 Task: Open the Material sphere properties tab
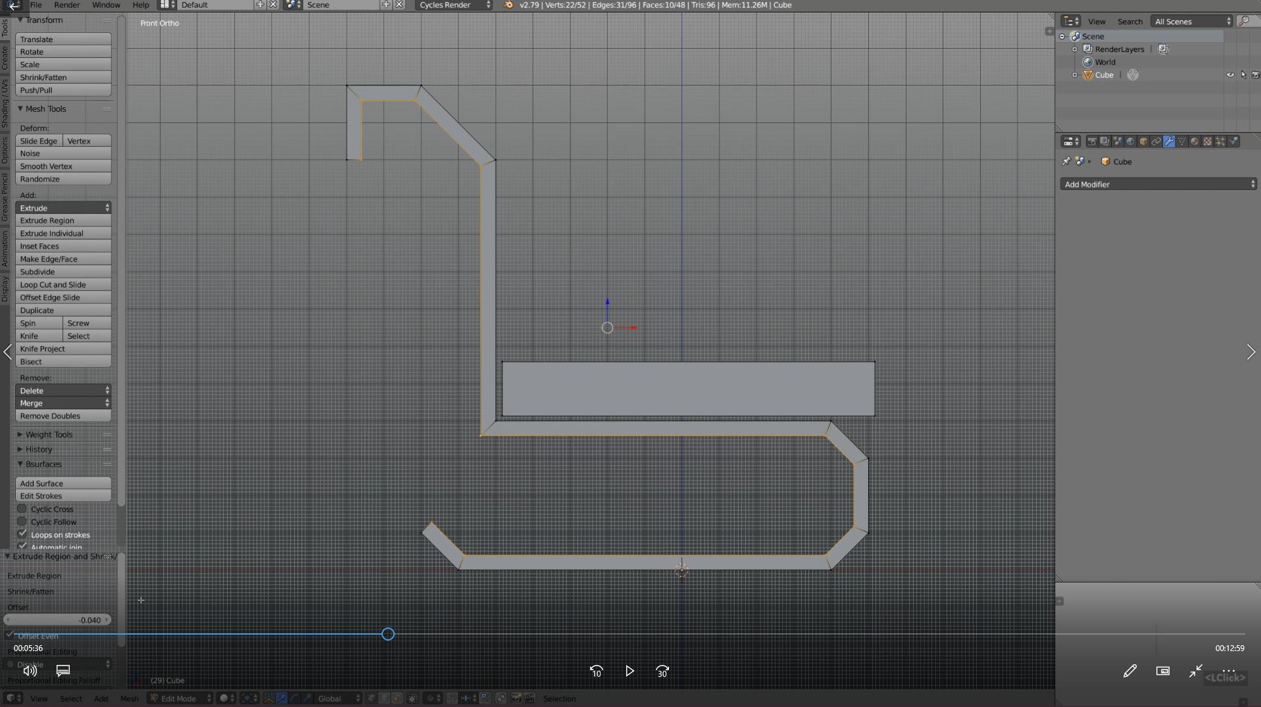coord(1195,141)
